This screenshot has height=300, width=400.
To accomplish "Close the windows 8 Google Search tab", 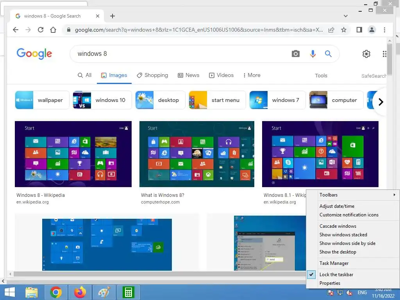I will 97,16.
